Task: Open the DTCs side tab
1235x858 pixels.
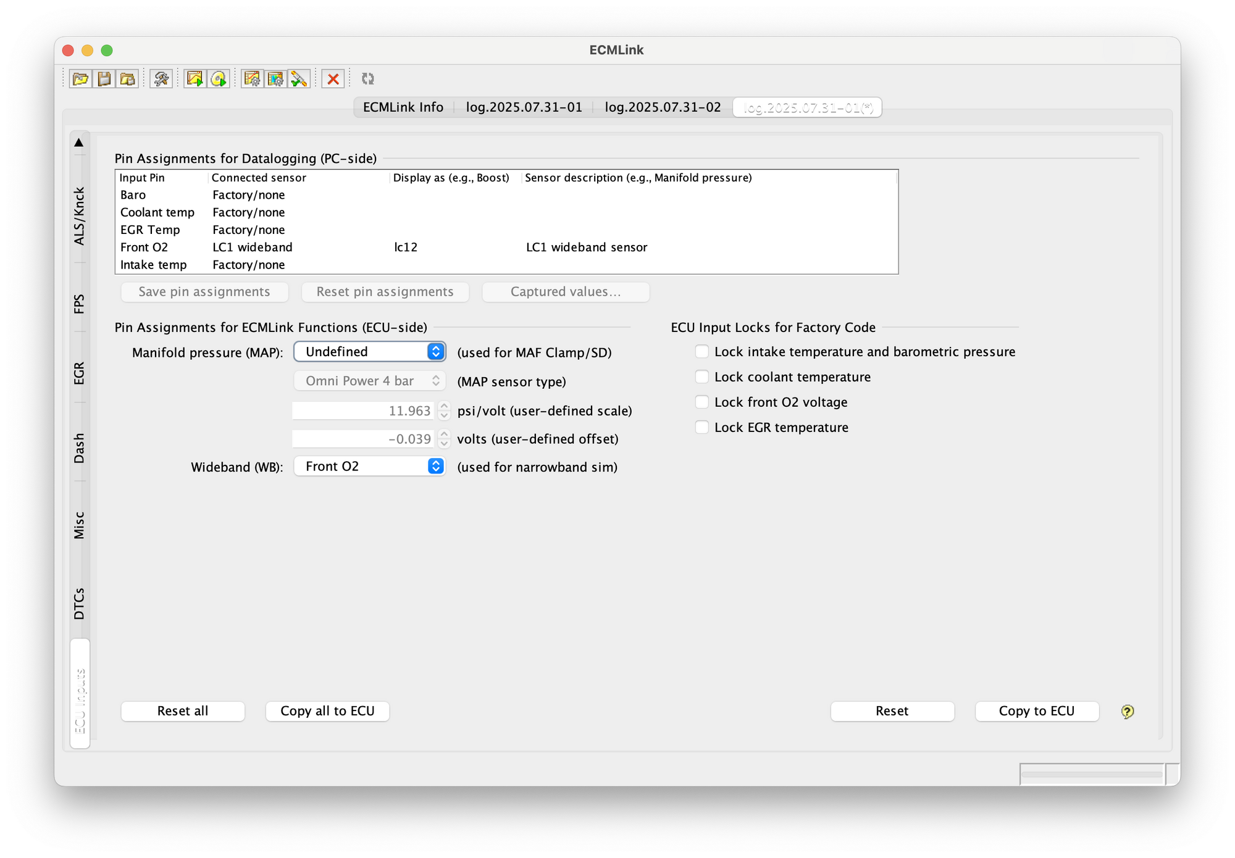Action: tap(79, 604)
